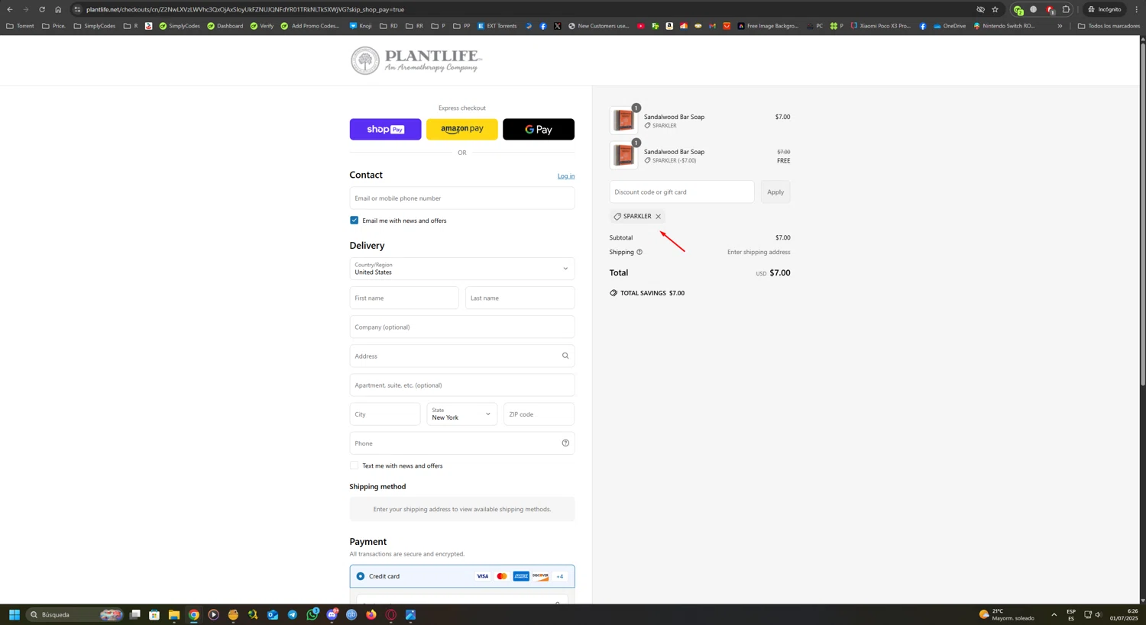
Task: Open the Windows Start menu
Action: [x=14, y=615]
